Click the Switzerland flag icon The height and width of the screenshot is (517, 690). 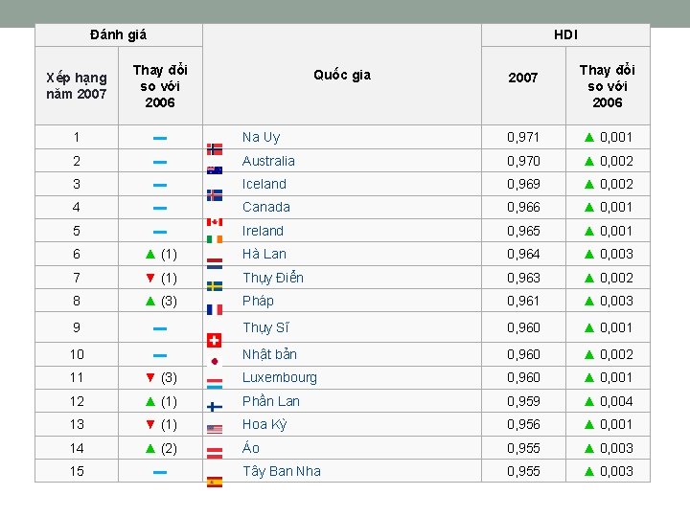point(215,340)
